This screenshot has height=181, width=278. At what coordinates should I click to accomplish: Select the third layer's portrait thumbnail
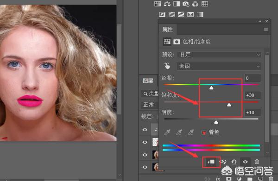pos(156,155)
